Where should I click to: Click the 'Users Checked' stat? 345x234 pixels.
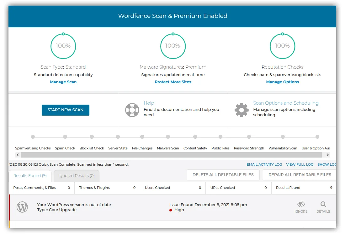click(173, 188)
